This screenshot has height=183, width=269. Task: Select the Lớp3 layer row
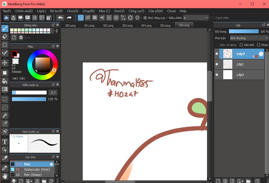coord(239,75)
